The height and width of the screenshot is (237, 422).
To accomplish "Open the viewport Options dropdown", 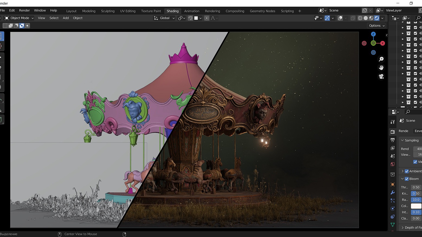I will click(x=377, y=26).
